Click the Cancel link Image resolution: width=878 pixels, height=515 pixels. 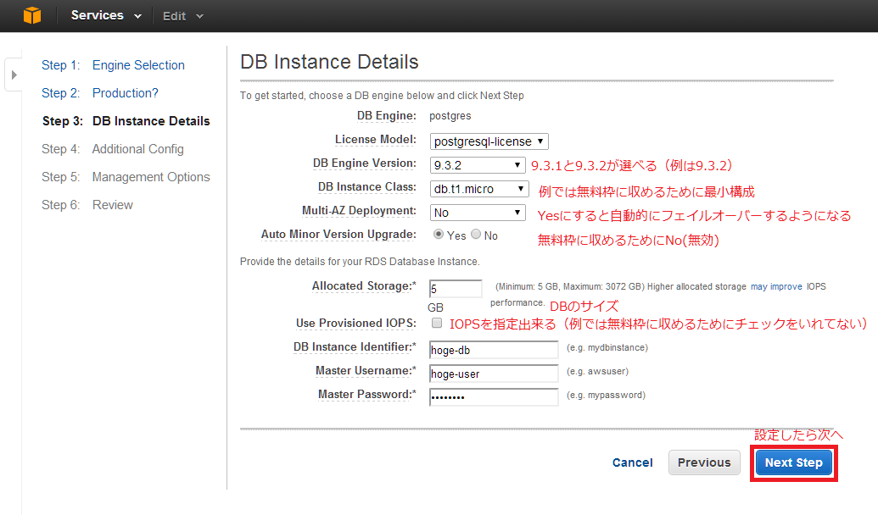coord(633,462)
